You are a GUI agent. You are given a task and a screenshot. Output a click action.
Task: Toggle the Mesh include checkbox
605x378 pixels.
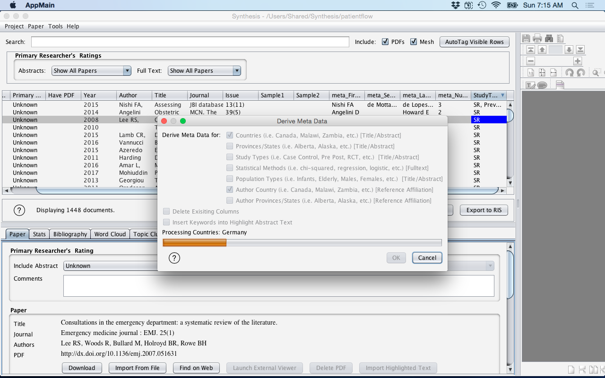tap(414, 42)
